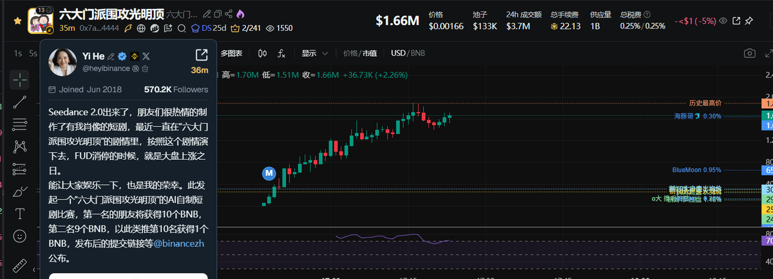The height and width of the screenshot is (279, 773).
Task: Click the pool value $133K
Action: pyautogui.click(x=484, y=26)
